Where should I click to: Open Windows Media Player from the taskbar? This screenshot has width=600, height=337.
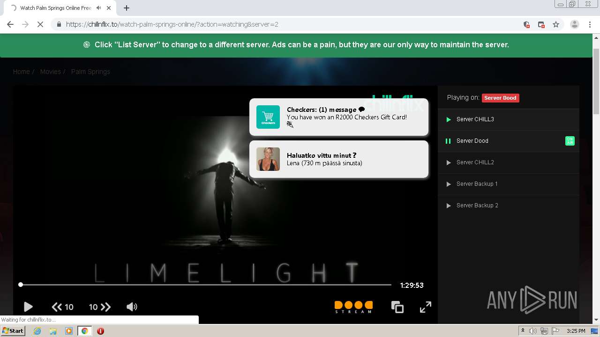[69, 331]
